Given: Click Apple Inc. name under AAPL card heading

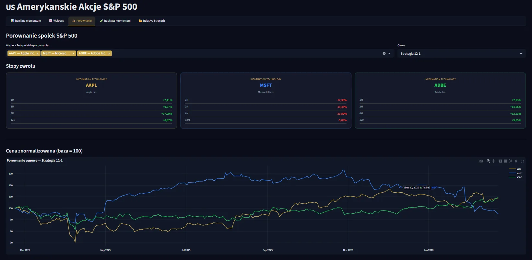Looking at the screenshot, I should coord(91,92).
